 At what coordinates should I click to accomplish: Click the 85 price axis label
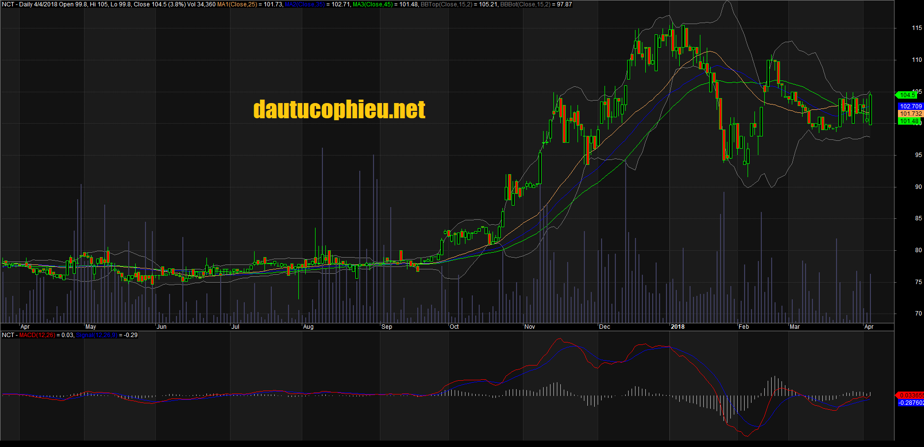pyautogui.click(x=919, y=218)
